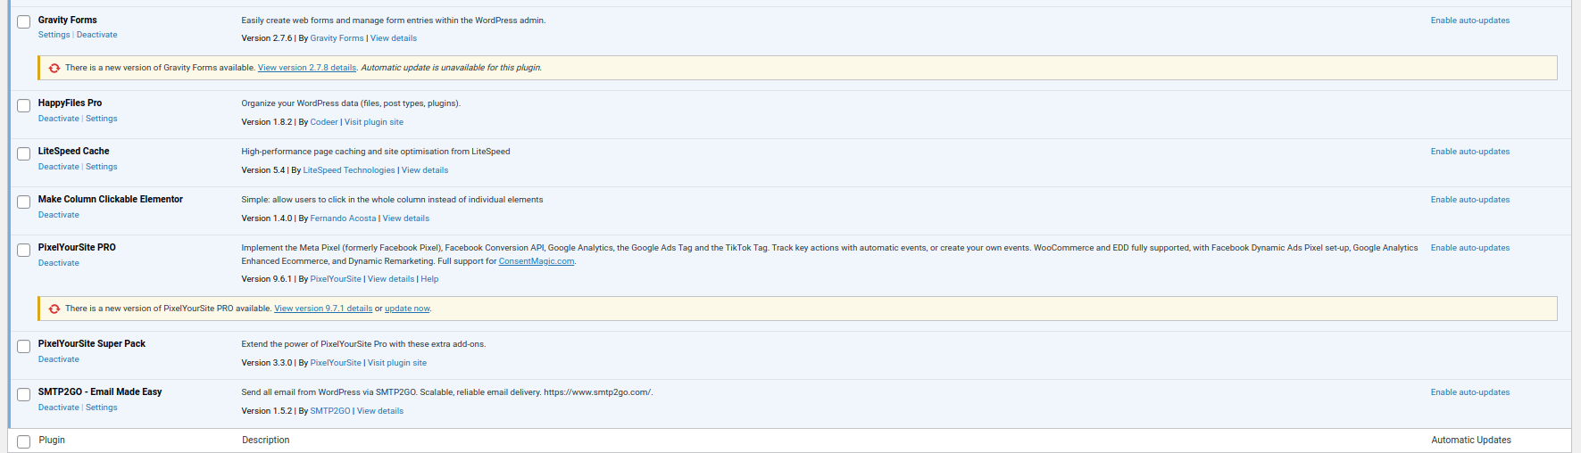
Task: Enable auto-updates for SMTP2GO plugin
Action: tap(1469, 392)
